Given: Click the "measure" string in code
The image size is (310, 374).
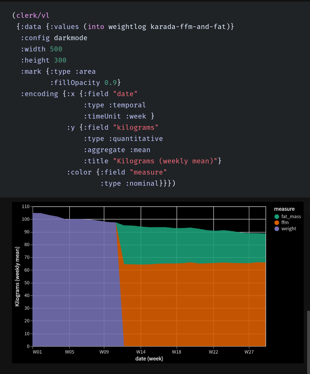Looking at the screenshot, I should 148,172.
